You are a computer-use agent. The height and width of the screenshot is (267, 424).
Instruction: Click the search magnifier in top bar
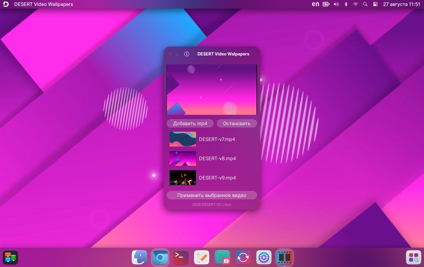tap(365, 4)
